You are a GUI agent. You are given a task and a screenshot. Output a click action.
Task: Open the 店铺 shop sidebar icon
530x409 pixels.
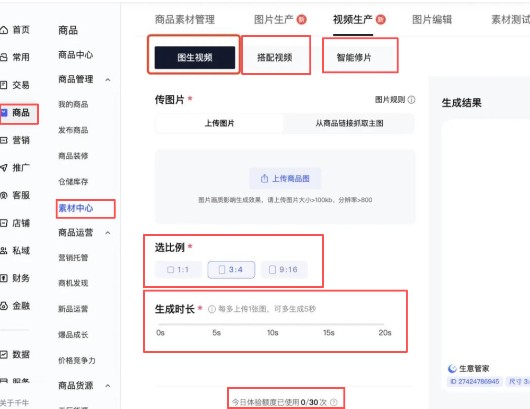[4, 223]
